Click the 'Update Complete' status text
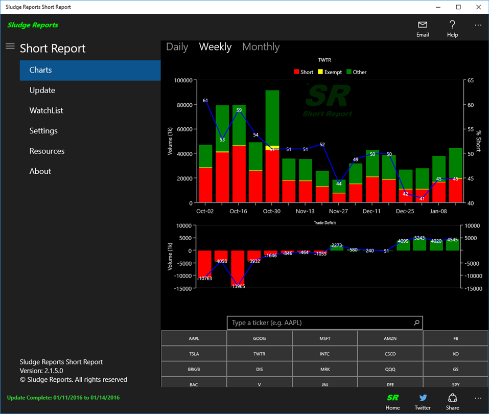The width and height of the screenshot is (489, 414). [x=63, y=398]
